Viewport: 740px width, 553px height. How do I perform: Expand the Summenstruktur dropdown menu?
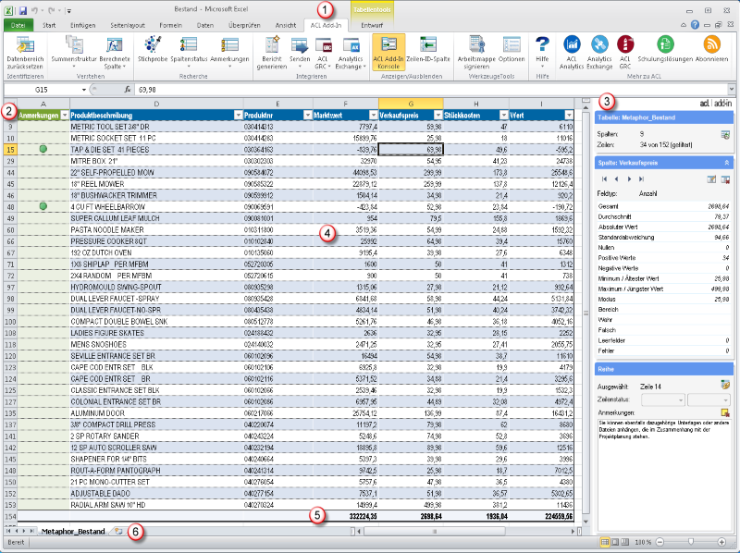pos(73,68)
